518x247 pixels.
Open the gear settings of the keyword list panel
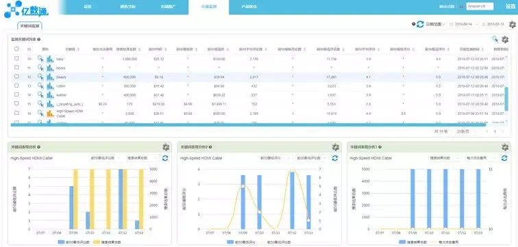pyautogui.click(x=505, y=40)
